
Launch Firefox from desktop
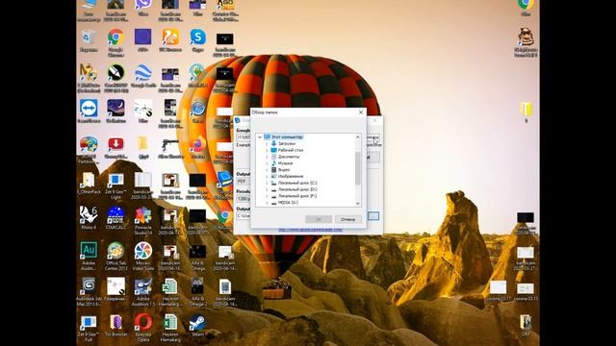197,147
